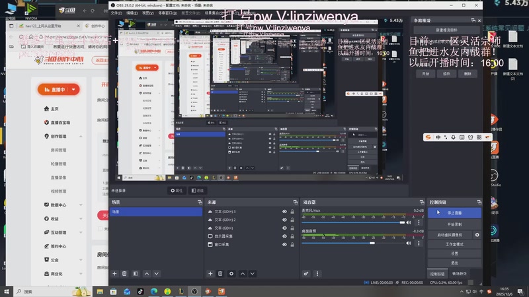This screenshot has height=297, width=529.
Task: Enable 工作室模式 in OBS controls
Action: pyautogui.click(x=454, y=244)
